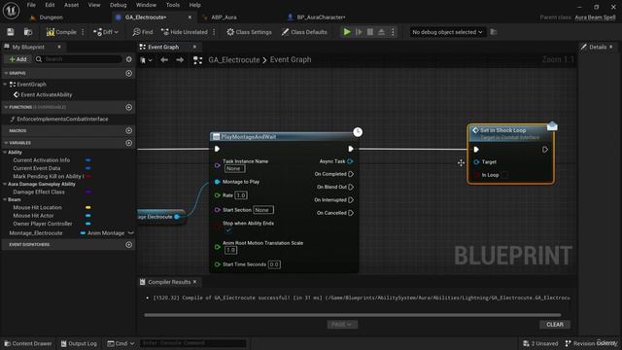
Task: Click the Add button in My Blueprint
Action: point(17,59)
